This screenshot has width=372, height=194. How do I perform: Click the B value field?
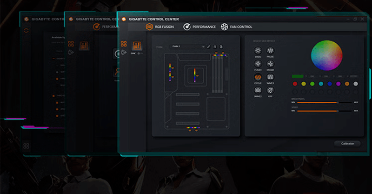click(x=340, y=76)
